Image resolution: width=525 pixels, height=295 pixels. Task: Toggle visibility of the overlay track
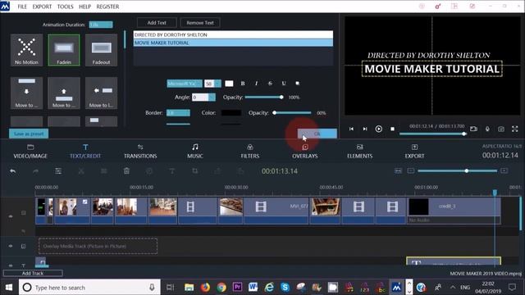tap(11, 246)
